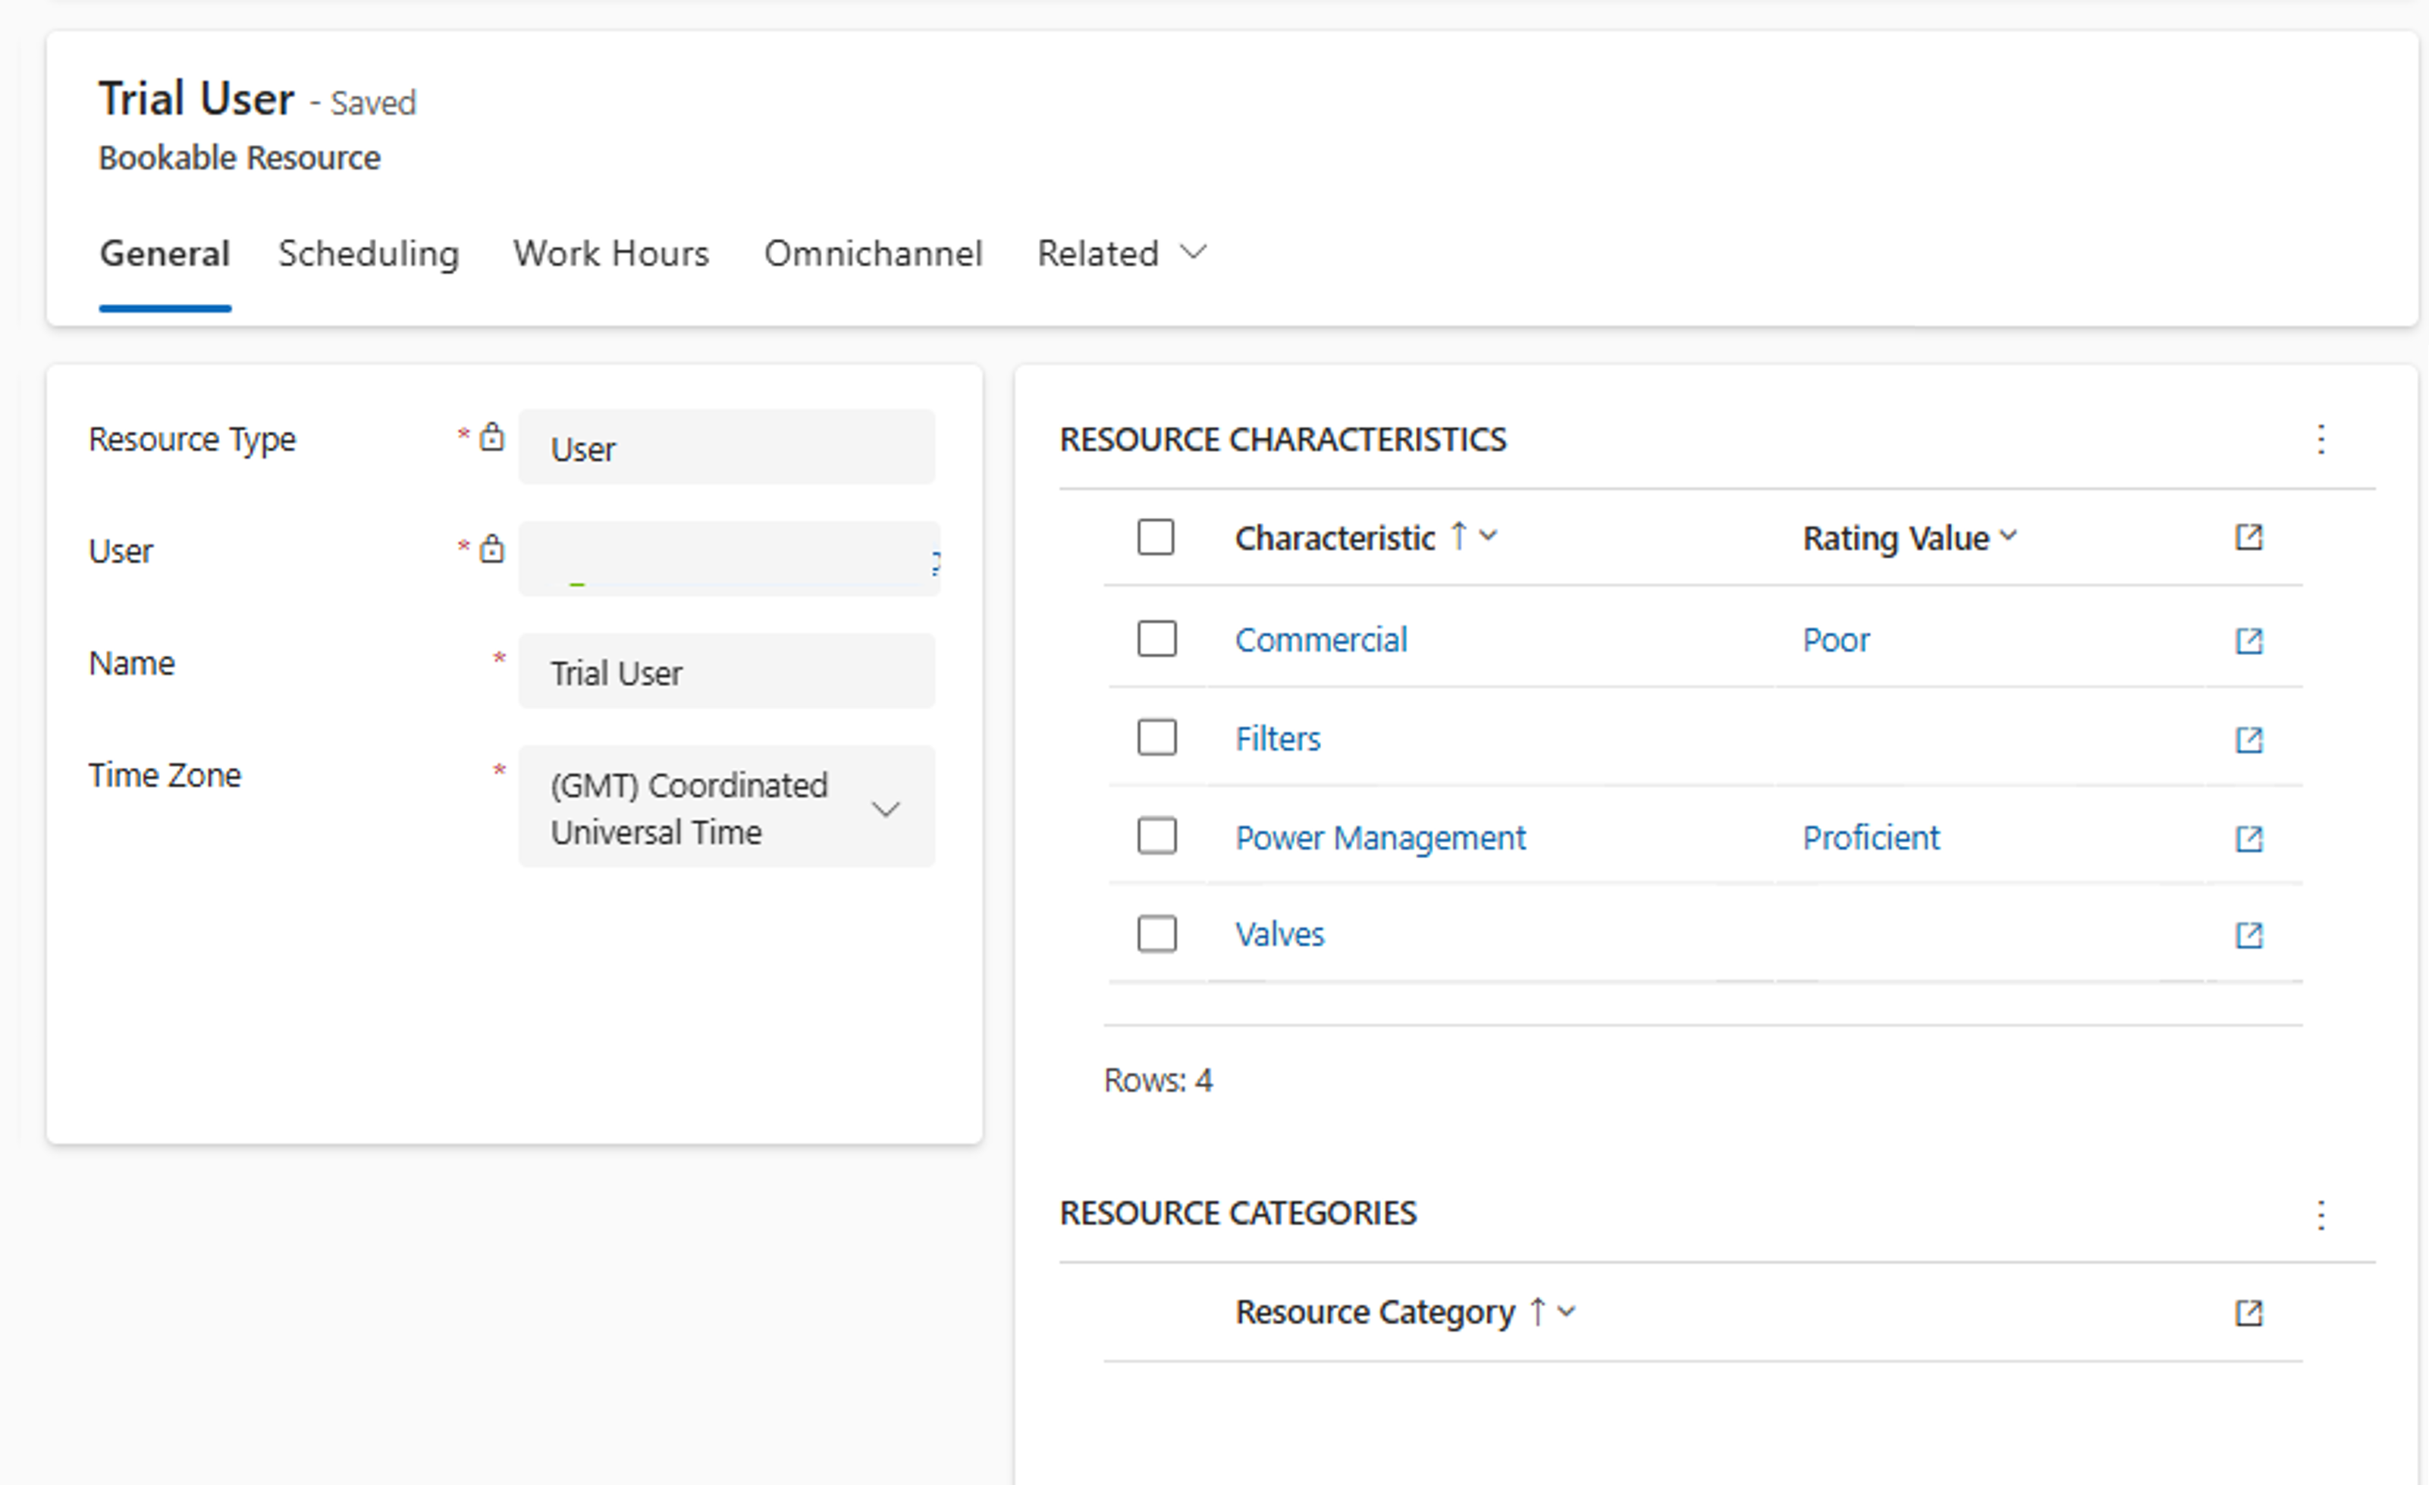This screenshot has height=1485, width=2429.
Task: Check the select-all checkbox in Characteristic header
Action: (x=1156, y=537)
